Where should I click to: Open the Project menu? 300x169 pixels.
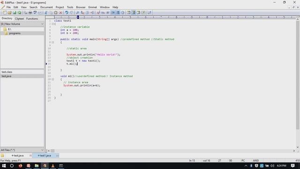[x=60, y=8]
